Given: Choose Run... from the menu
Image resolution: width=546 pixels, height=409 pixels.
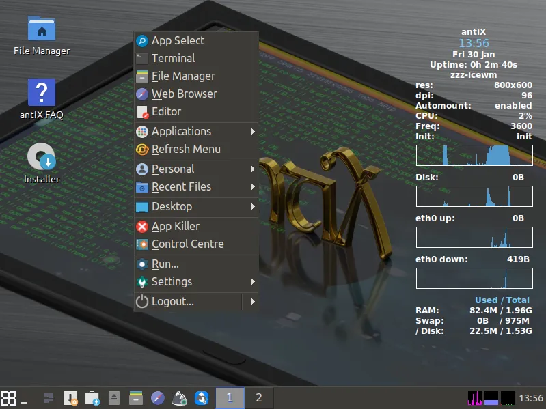Looking at the screenshot, I should (x=196, y=264).
